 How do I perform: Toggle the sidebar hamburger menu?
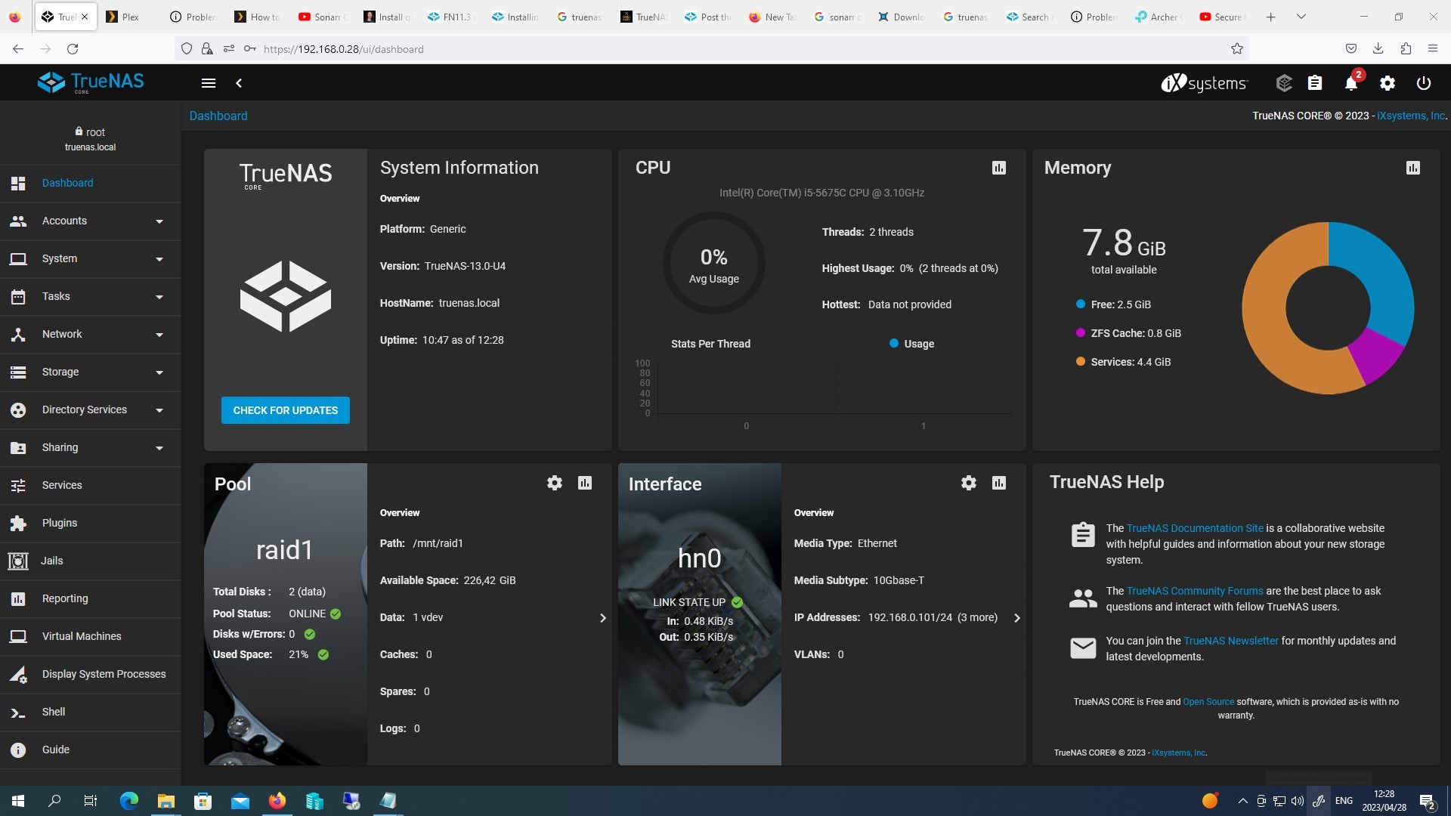click(209, 83)
